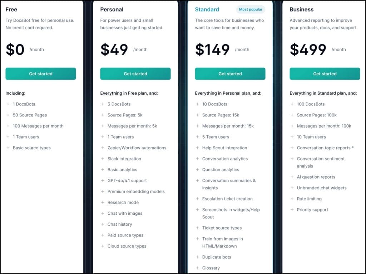Choose Get started on the Standard plan

click(x=230, y=74)
